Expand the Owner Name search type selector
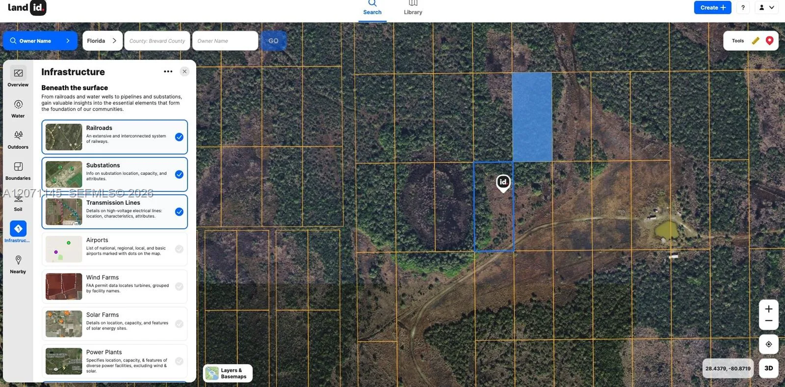The width and height of the screenshot is (785, 387). point(40,41)
